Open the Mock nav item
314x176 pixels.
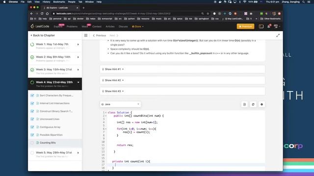click(85, 26)
